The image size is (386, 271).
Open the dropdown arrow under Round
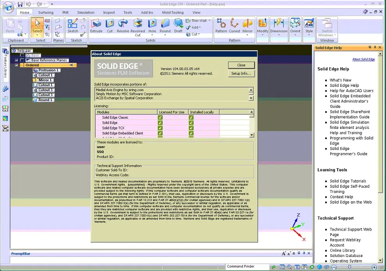click(x=165, y=35)
